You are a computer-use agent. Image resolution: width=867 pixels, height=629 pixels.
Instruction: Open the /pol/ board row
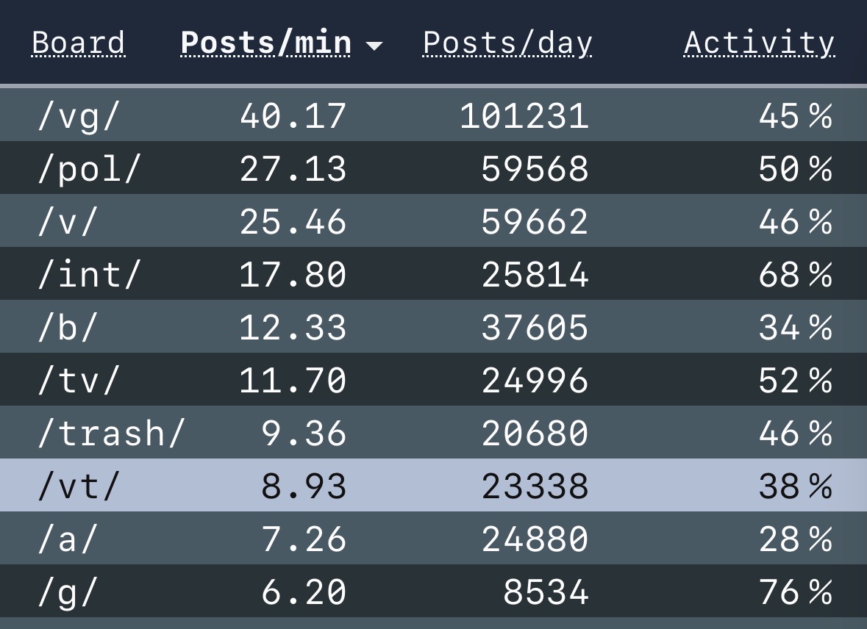pos(434,168)
